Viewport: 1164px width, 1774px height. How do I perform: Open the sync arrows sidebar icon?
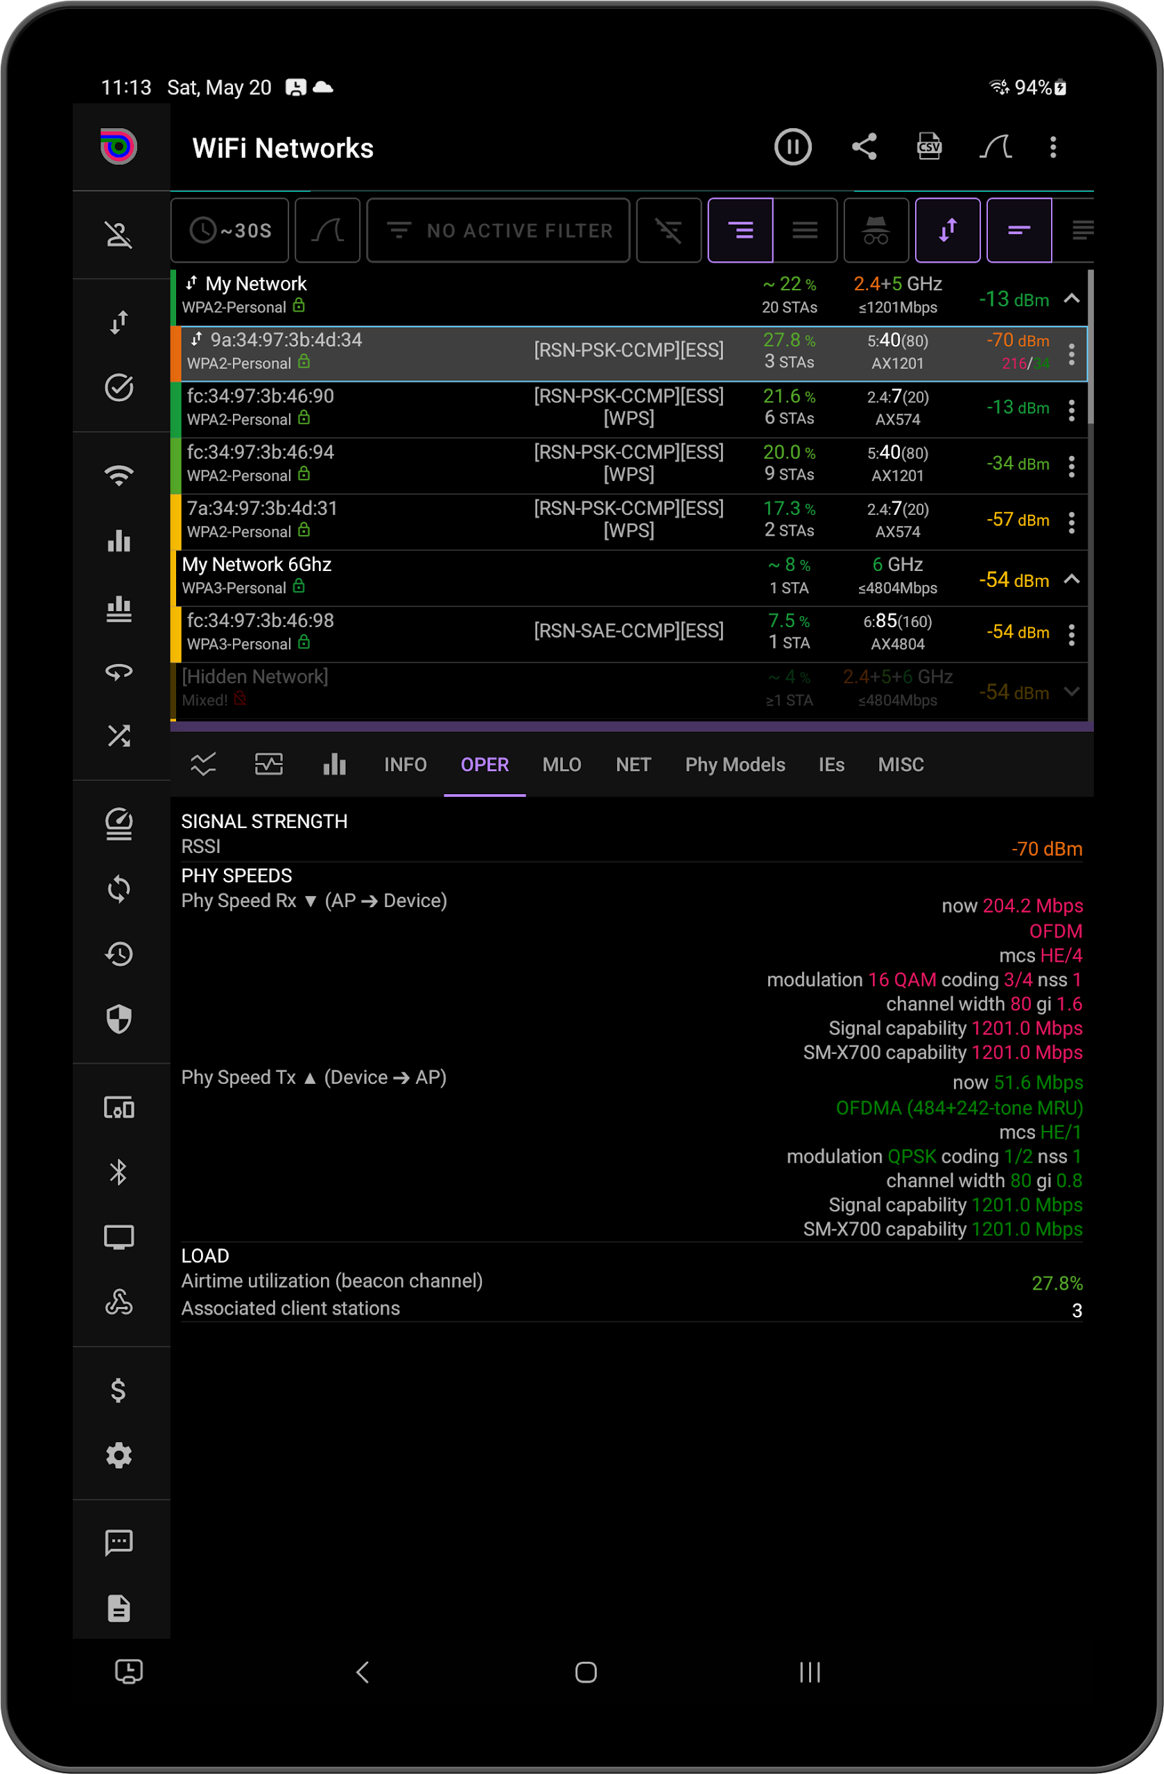click(119, 888)
